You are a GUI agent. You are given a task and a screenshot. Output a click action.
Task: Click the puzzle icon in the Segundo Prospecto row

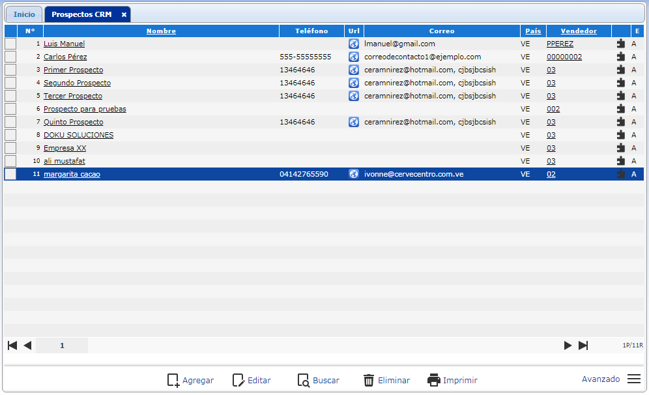point(621,83)
